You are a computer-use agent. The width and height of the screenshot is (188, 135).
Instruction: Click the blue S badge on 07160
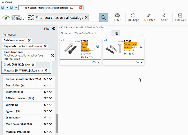point(98,46)
